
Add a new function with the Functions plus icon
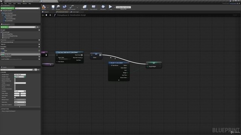click(39, 40)
